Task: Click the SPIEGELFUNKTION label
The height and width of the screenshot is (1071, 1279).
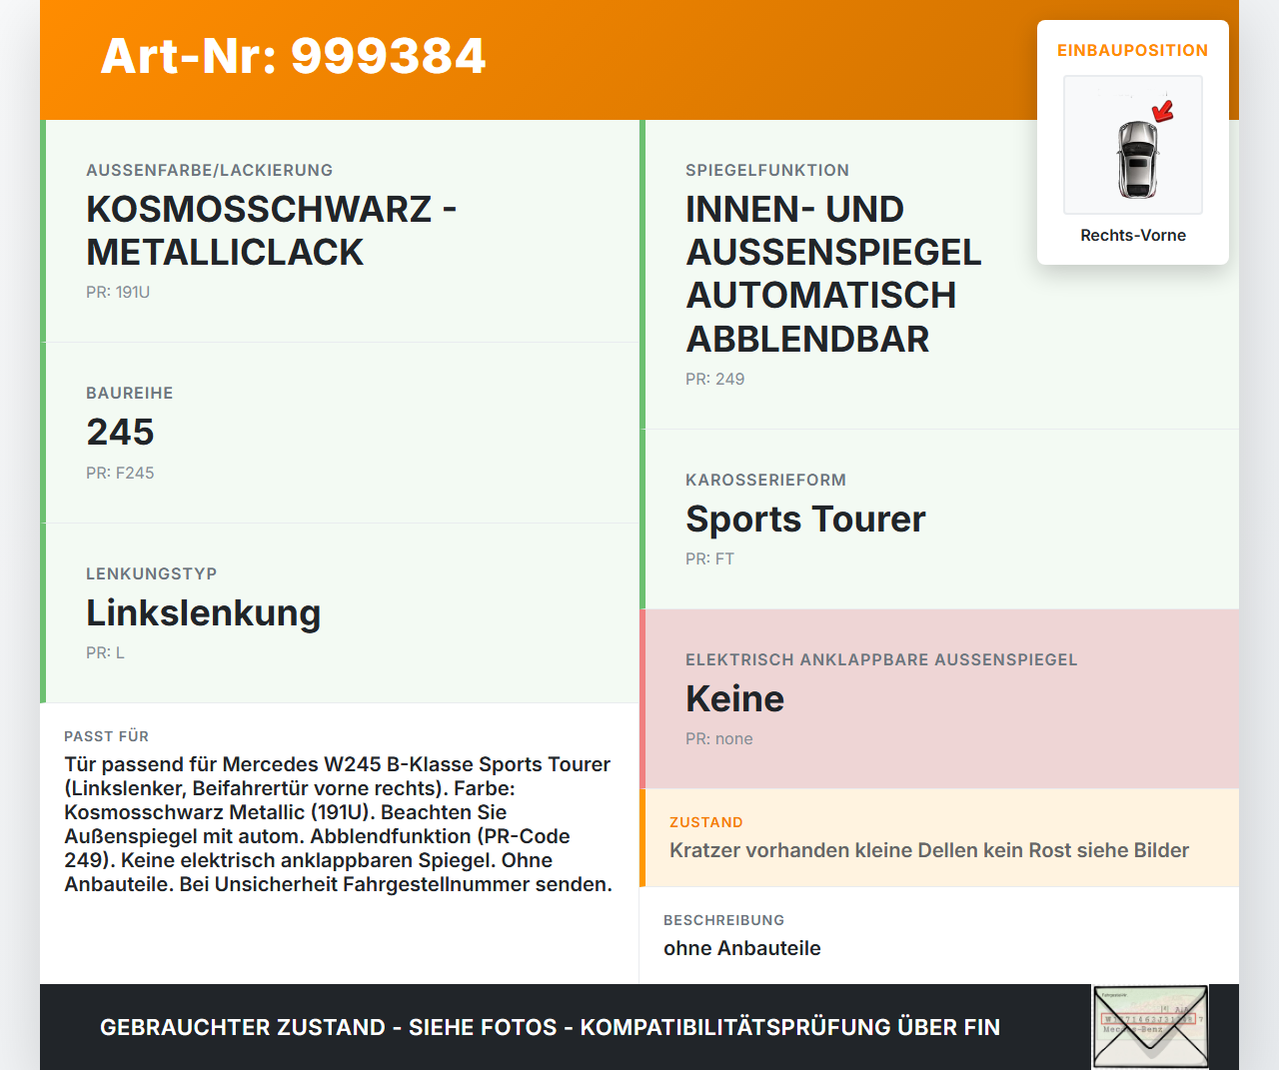Action: (x=767, y=170)
